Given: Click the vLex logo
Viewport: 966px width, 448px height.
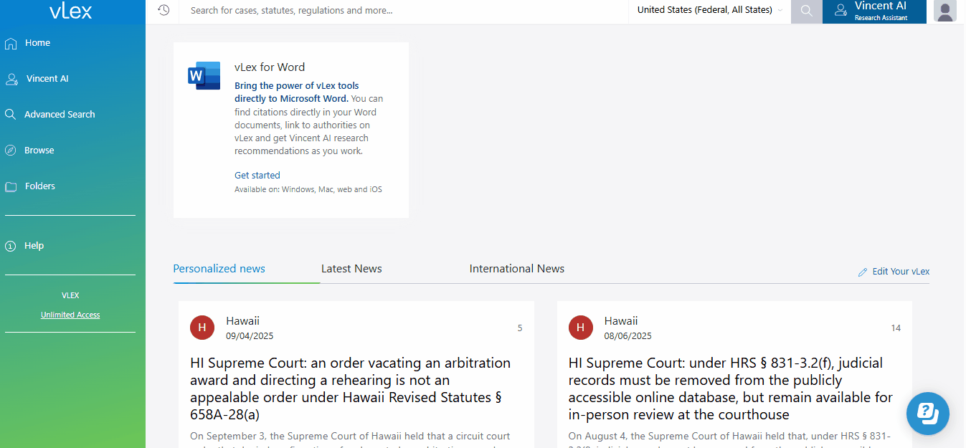Looking at the screenshot, I should tap(70, 11).
